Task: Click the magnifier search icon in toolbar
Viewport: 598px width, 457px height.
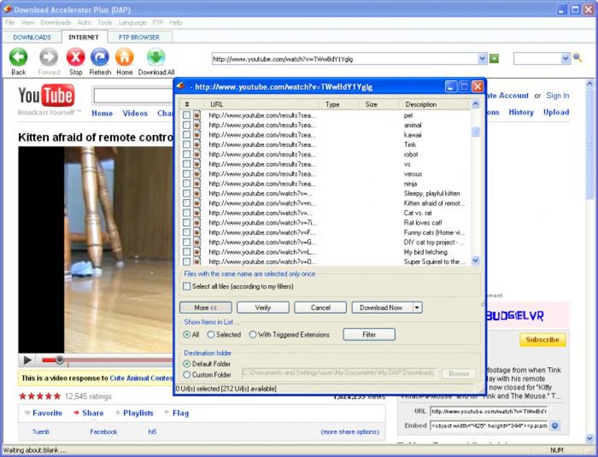Action: tap(577, 58)
